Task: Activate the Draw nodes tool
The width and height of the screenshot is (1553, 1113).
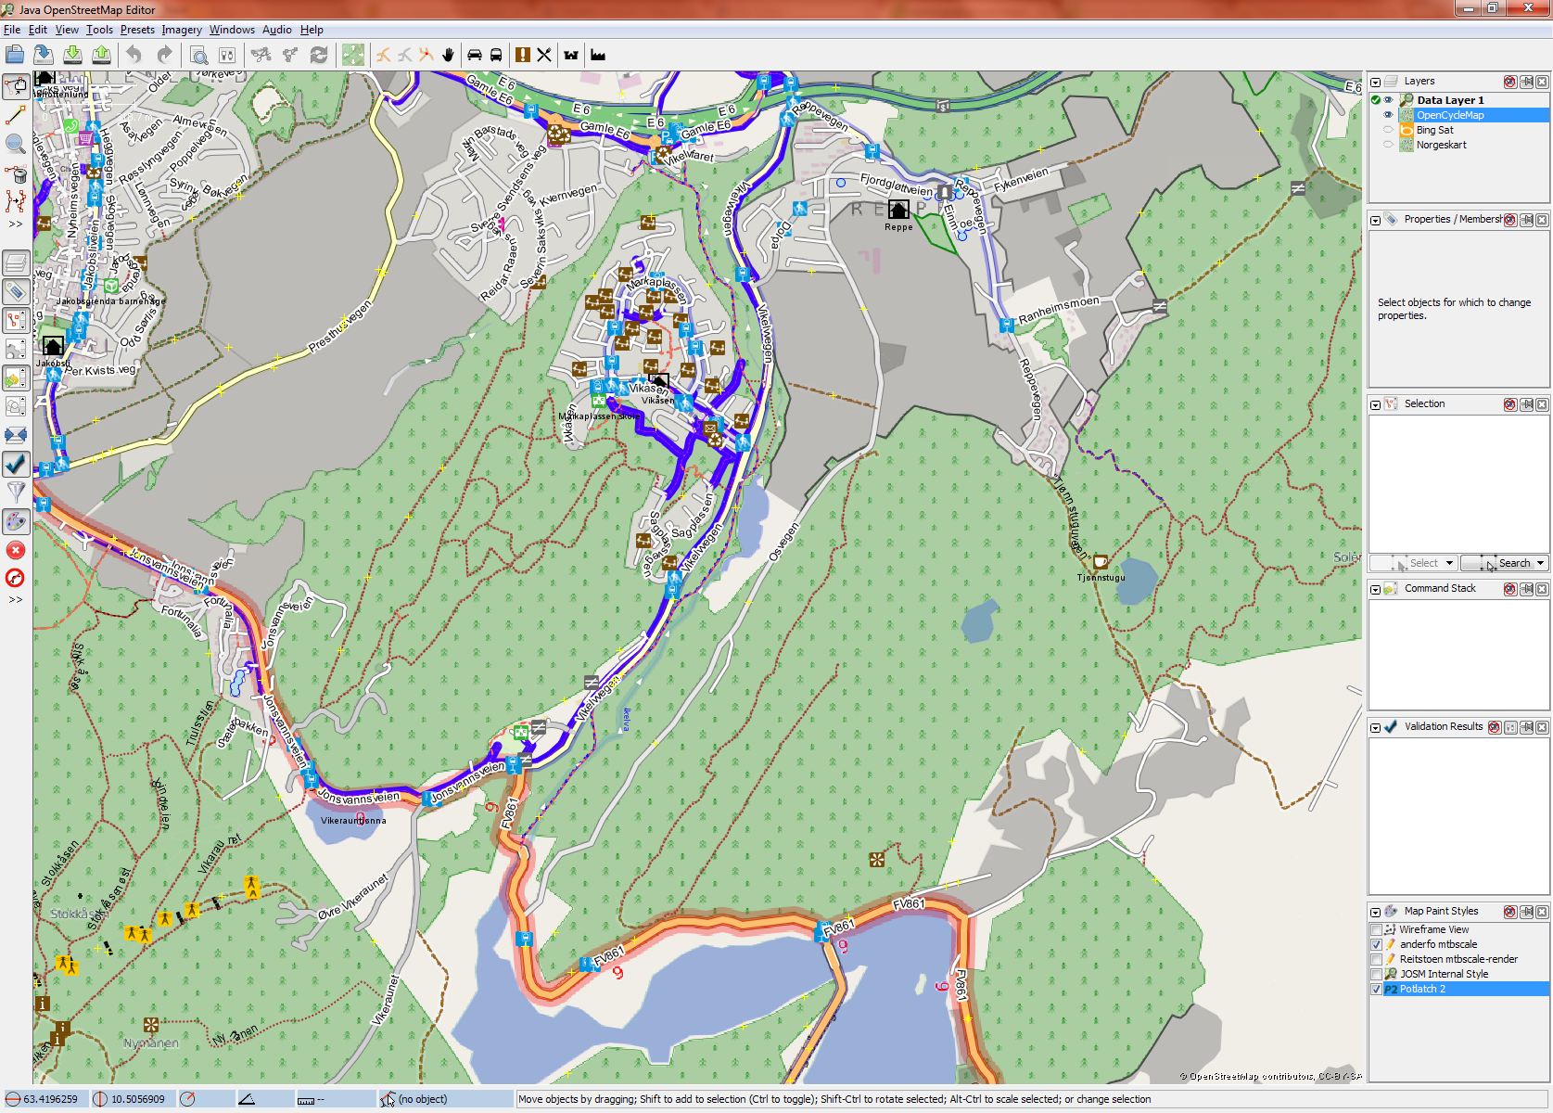Action: coord(16,116)
